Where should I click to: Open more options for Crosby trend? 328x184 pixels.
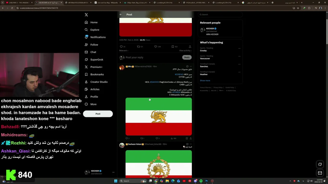[x=239, y=48]
